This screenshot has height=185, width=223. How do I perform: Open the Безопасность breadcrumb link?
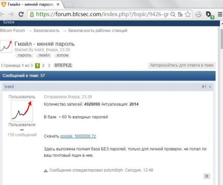47,31
